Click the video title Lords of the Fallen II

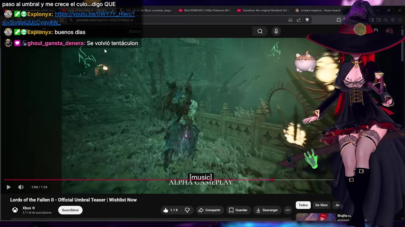click(73, 200)
